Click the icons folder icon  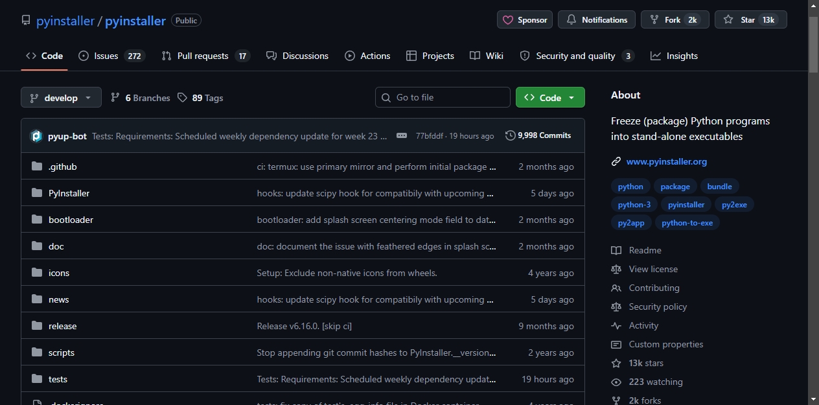(x=37, y=273)
